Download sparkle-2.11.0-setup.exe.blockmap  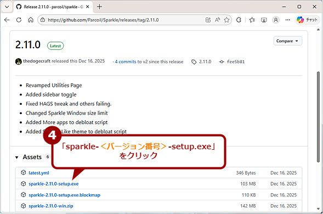65,195
